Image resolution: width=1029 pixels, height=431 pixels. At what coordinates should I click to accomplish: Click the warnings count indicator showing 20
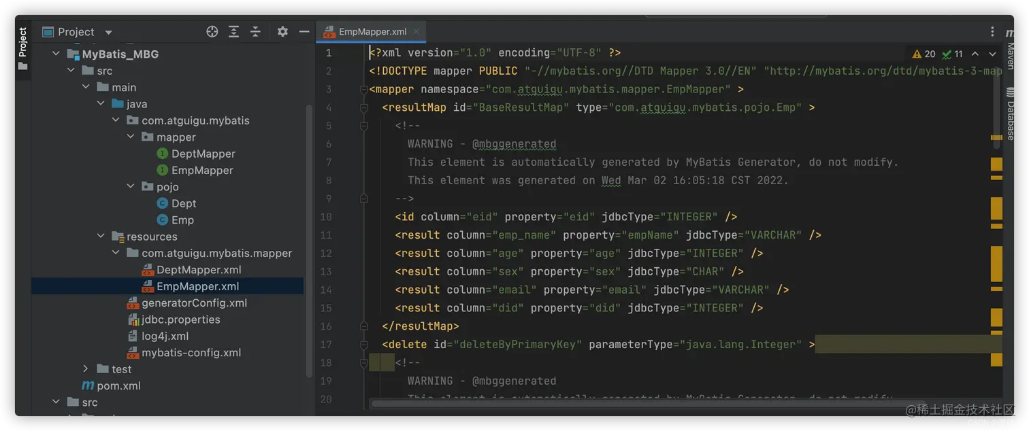click(x=924, y=54)
